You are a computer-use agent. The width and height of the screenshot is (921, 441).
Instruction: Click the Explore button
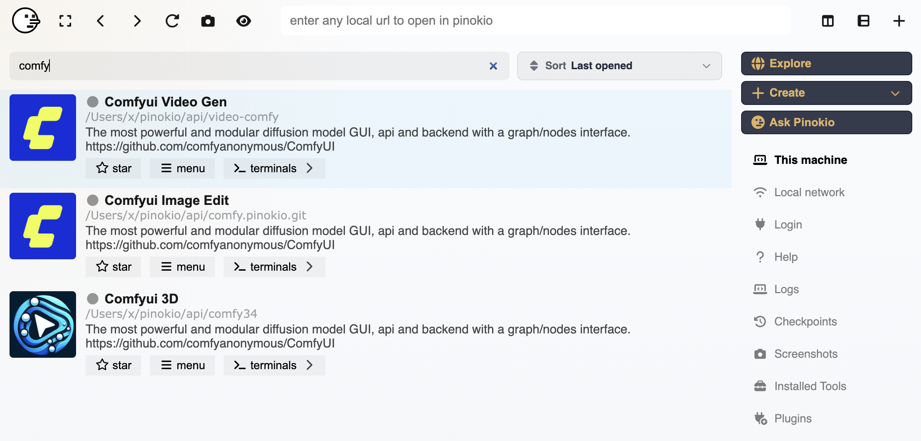(826, 63)
